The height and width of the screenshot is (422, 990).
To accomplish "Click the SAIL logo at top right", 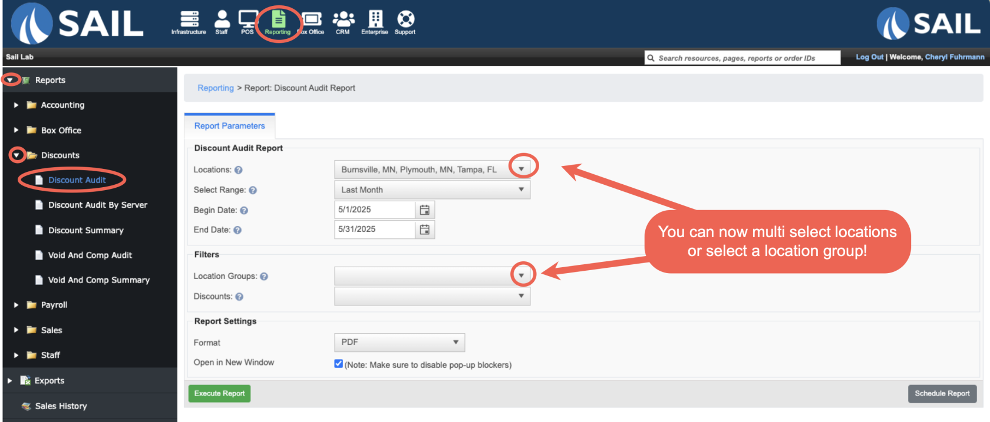I will [x=928, y=24].
